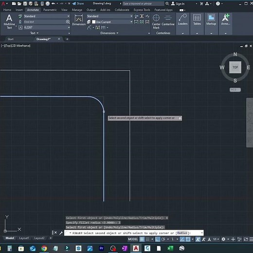Open Excel from the Windows taskbar

tap(170, 248)
